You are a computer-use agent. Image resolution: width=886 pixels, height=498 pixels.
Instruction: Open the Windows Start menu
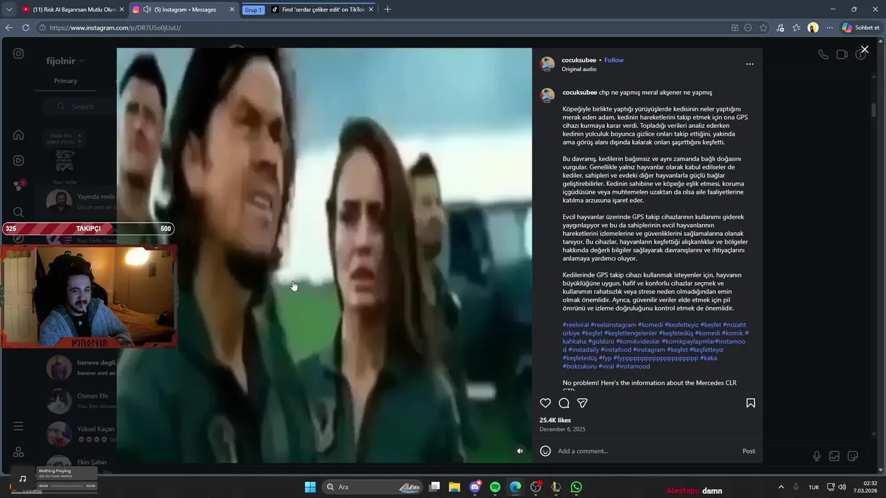(x=310, y=487)
